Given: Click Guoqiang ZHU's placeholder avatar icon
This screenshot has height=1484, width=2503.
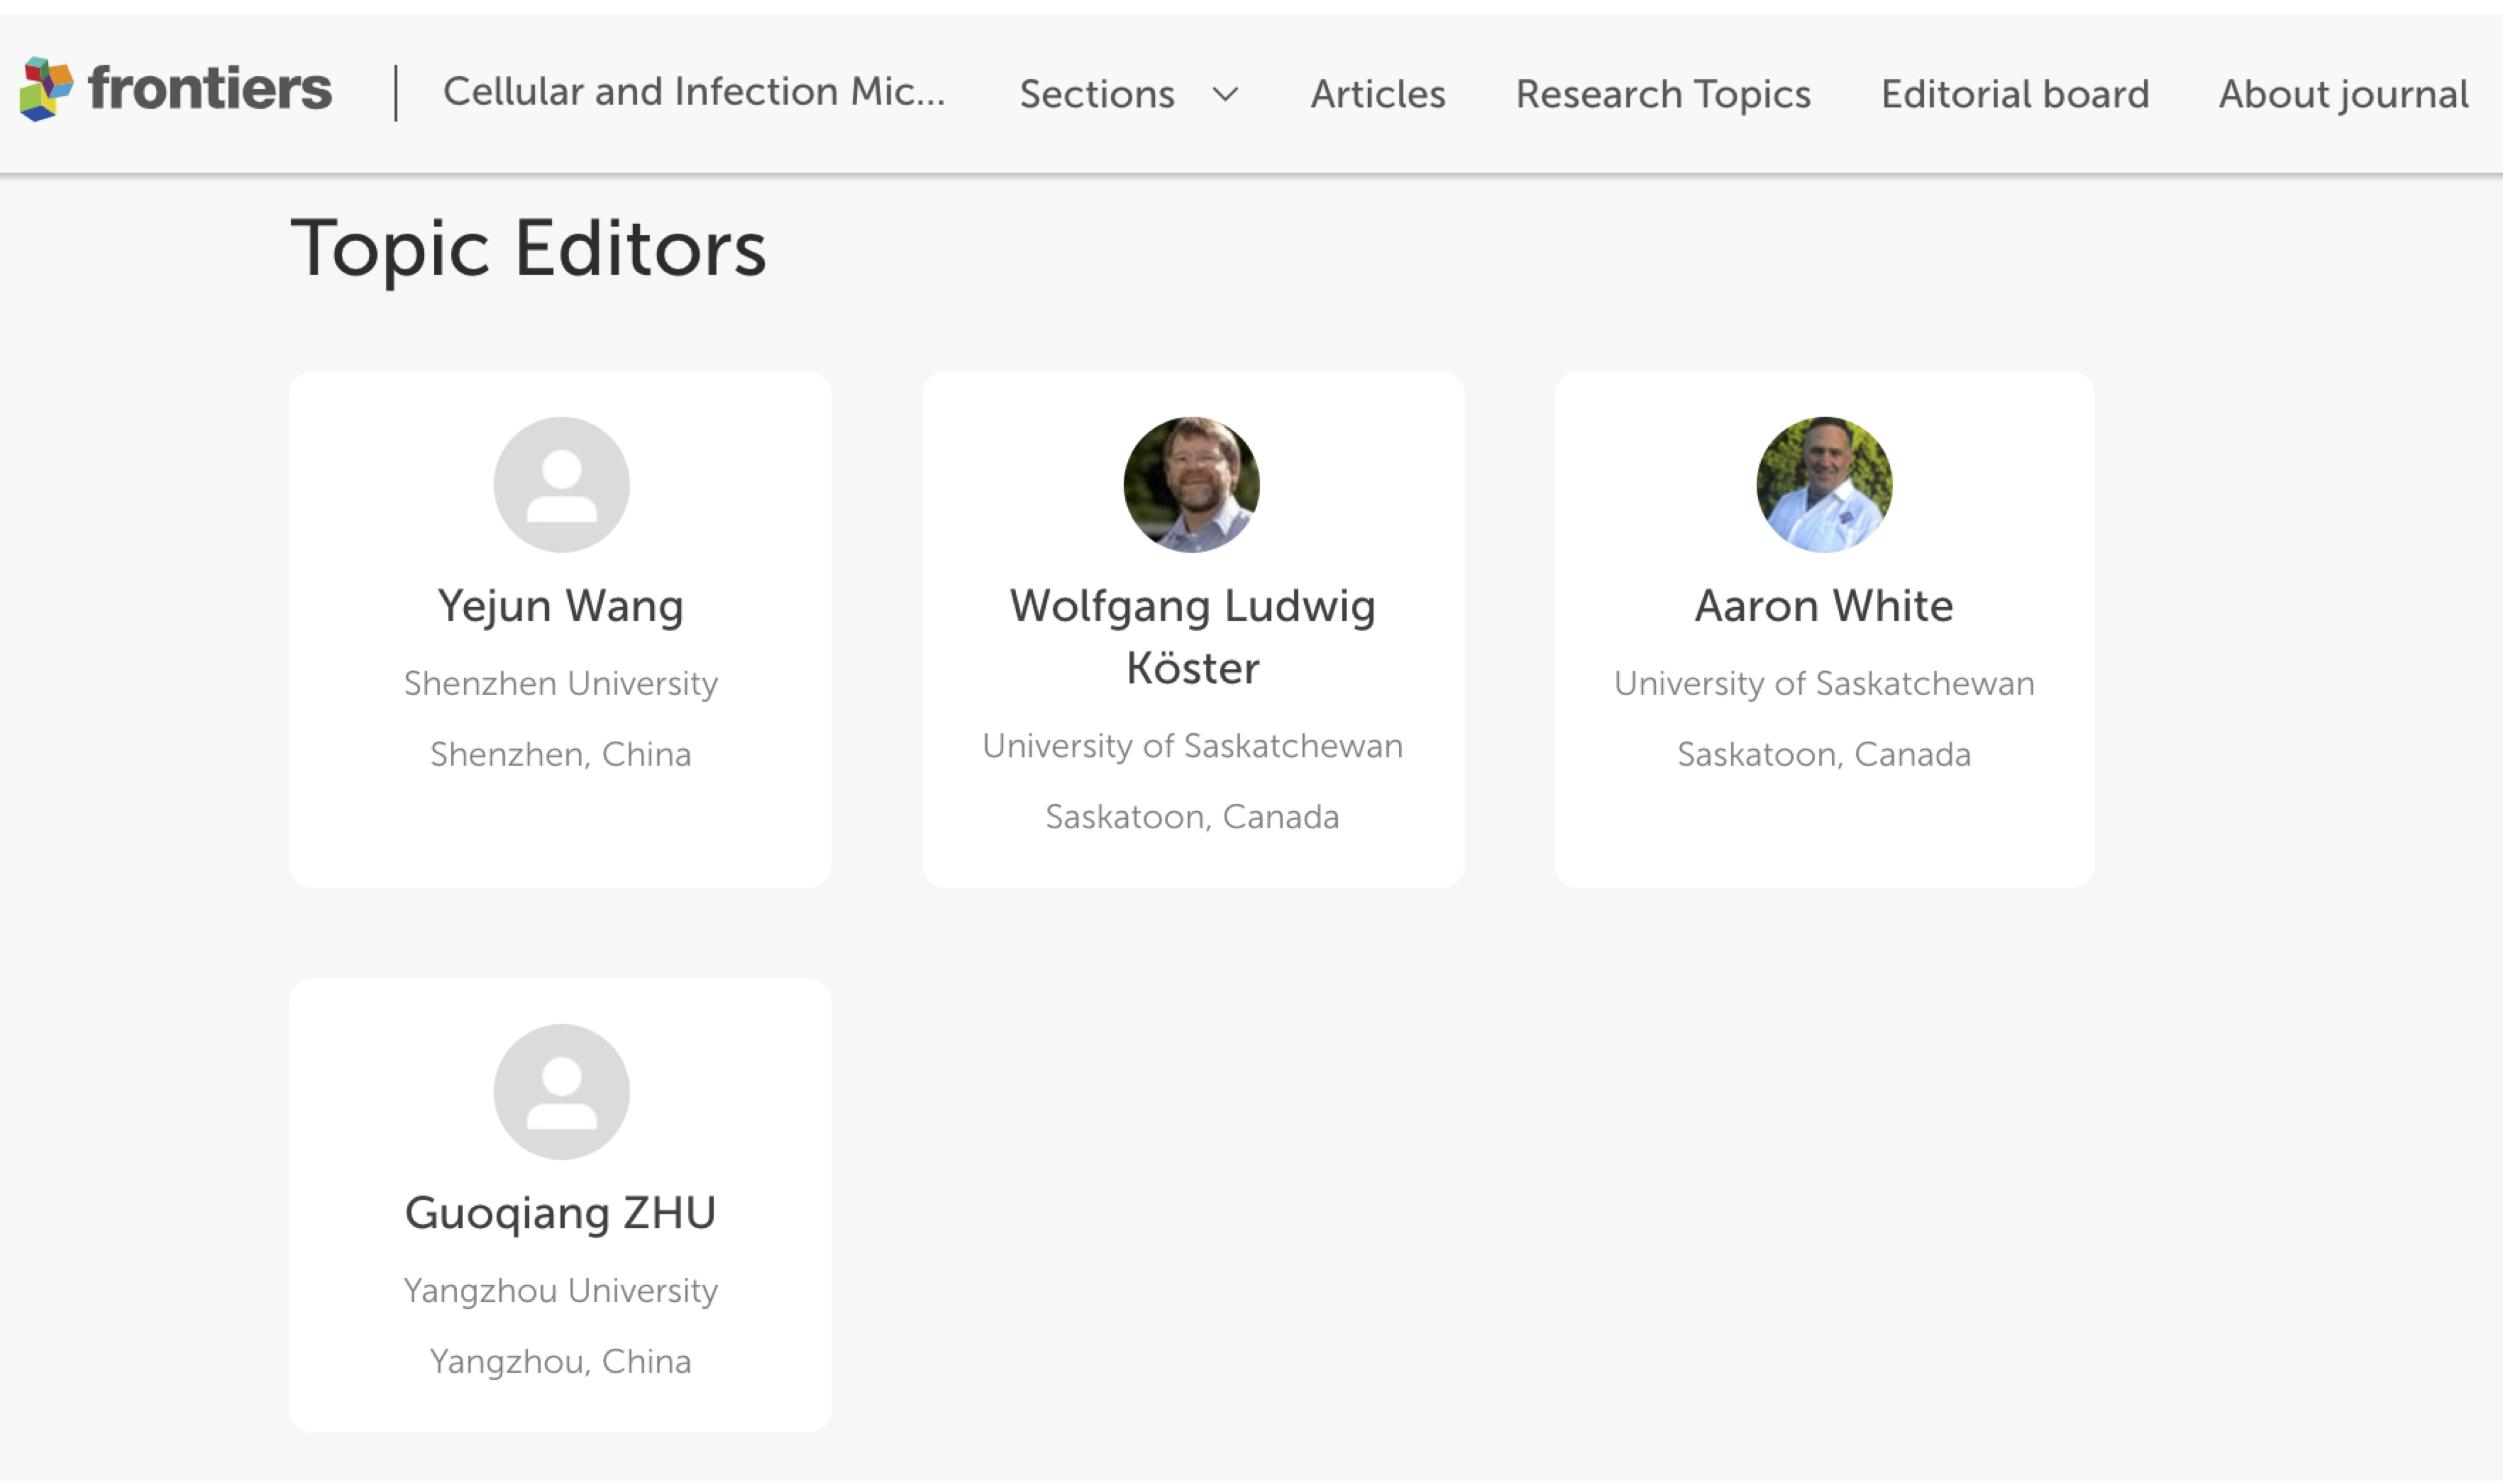Looking at the screenshot, I should [561, 1092].
